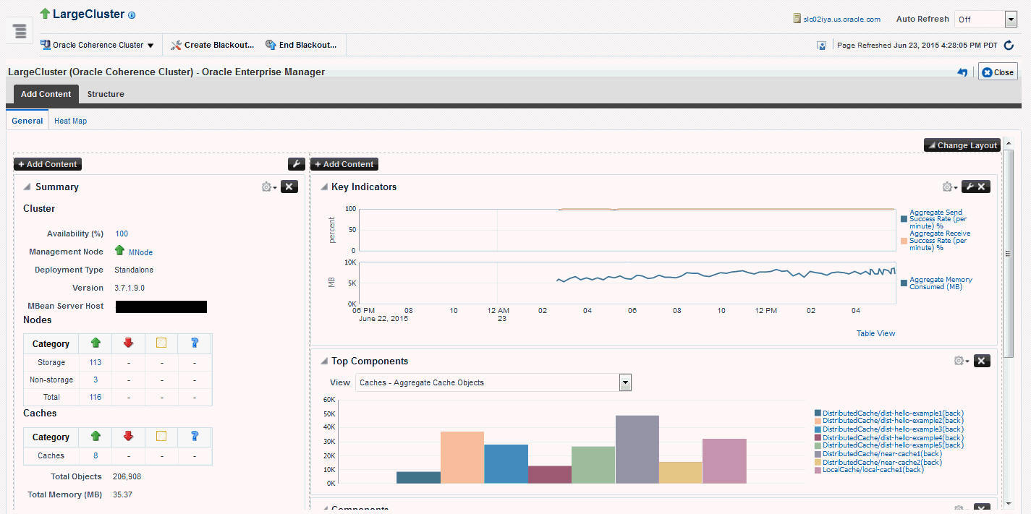Click the back arrow icon next to Close

pos(962,72)
